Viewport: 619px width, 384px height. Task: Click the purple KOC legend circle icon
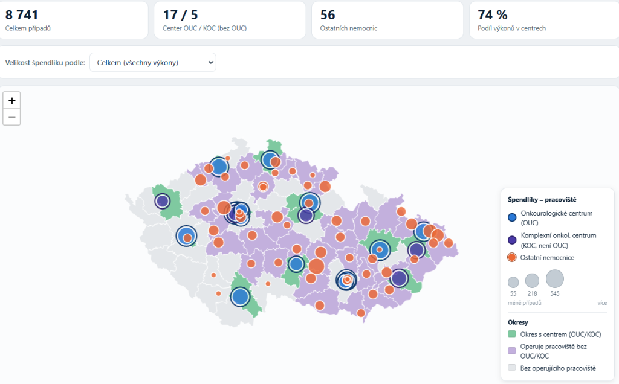(x=512, y=240)
